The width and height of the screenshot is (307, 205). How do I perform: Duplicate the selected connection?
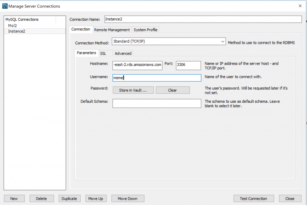[x=69, y=198]
